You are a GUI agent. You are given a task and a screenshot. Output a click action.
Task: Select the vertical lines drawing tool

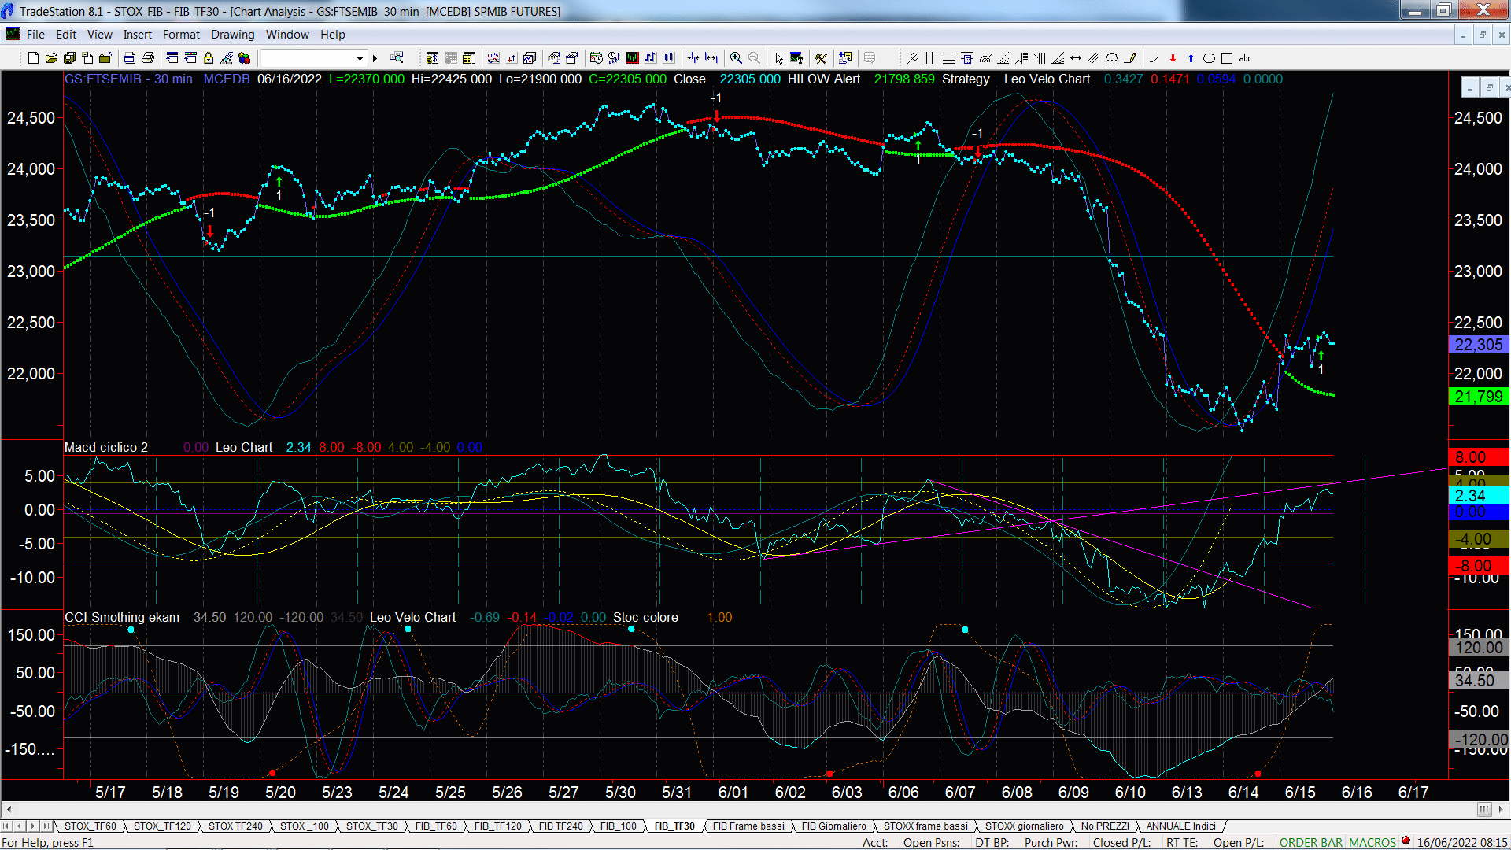point(931,58)
